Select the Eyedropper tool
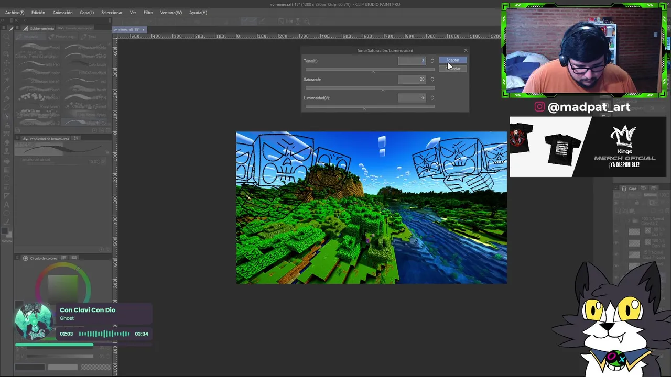 pos(6,89)
